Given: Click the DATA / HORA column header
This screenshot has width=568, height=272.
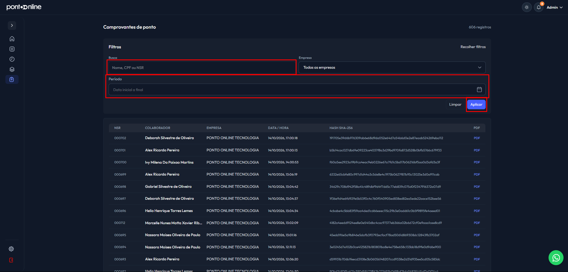Looking at the screenshot, I should 278,128.
